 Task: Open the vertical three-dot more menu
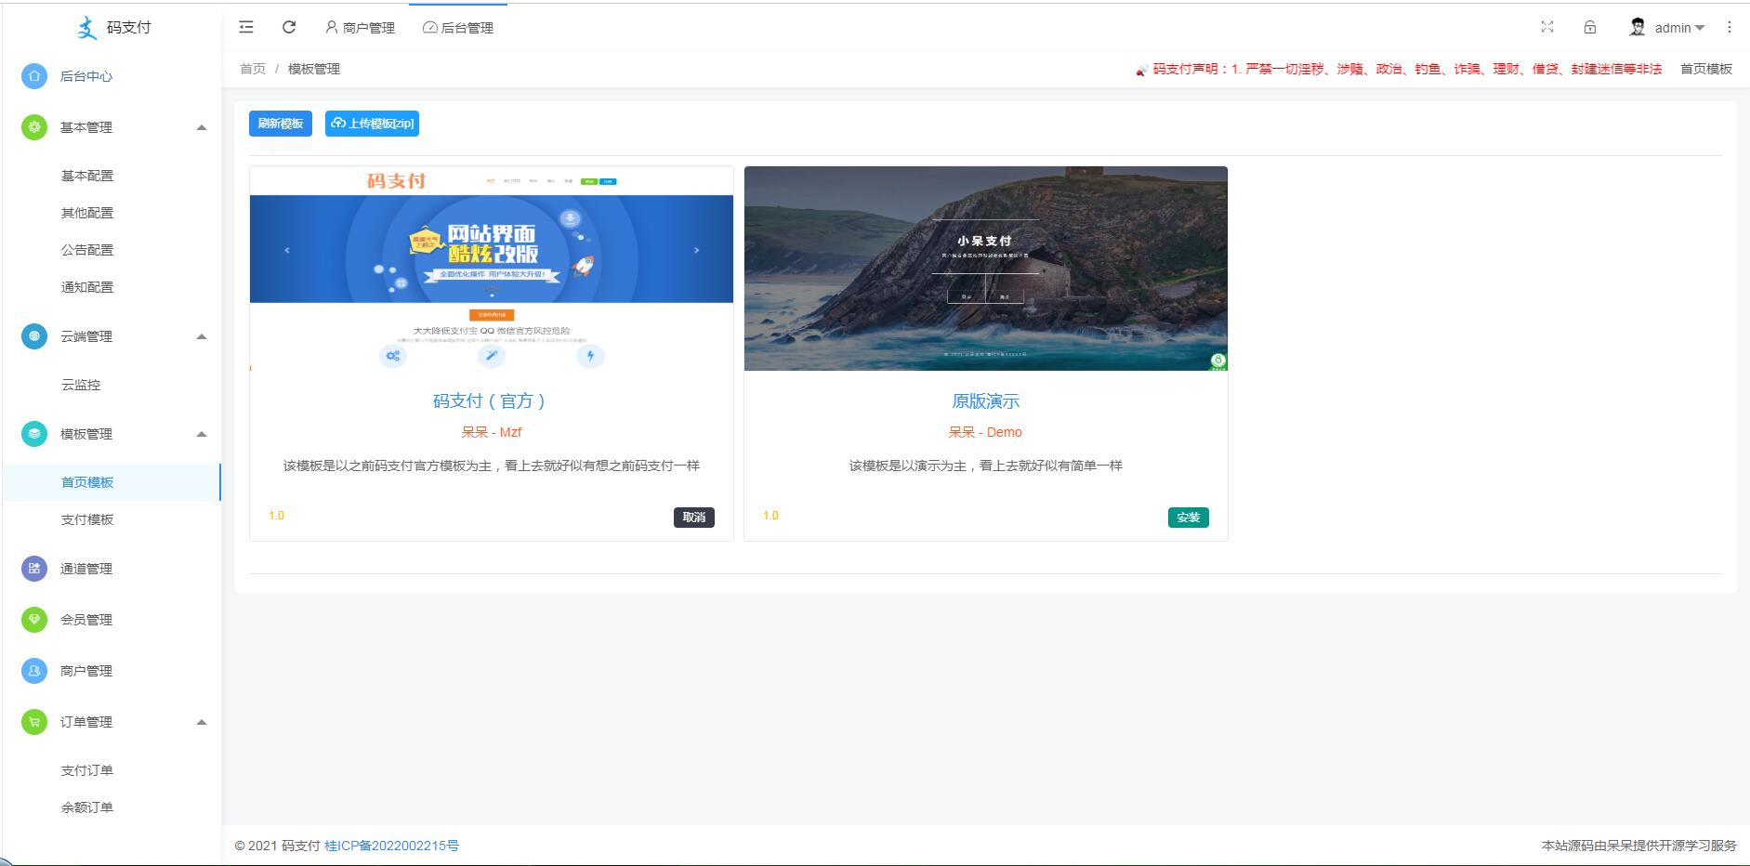[1730, 28]
